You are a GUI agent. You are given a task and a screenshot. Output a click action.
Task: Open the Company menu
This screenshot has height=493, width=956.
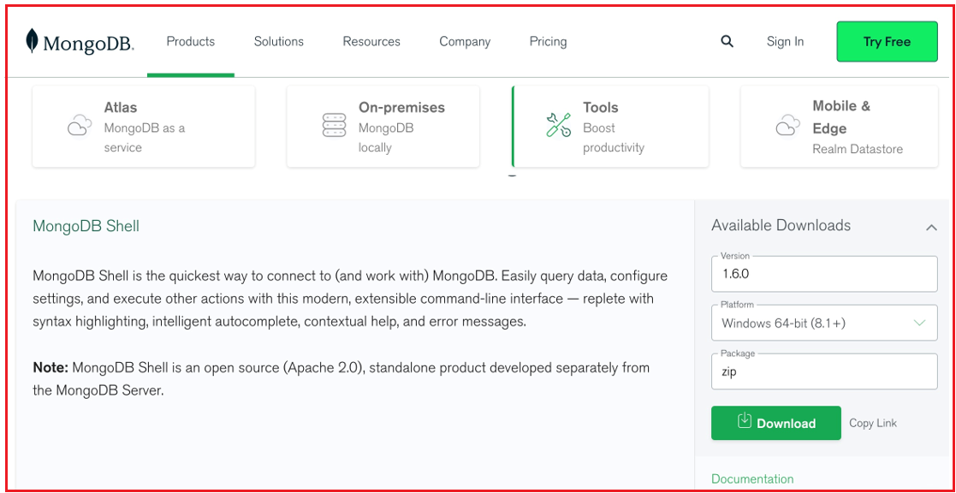click(x=465, y=41)
